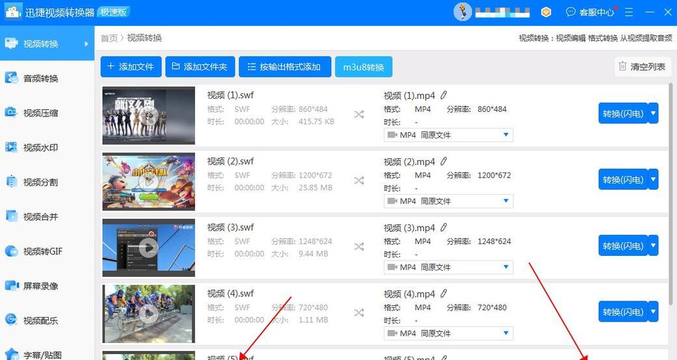Click the 添加文件夹 button
677x360 pixels.
(x=200, y=66)
